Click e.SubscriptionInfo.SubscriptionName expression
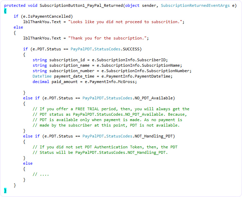242x197 pixels. 138,65
